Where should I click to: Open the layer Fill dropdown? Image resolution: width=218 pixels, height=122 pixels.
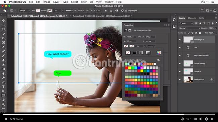click(216, 33)
